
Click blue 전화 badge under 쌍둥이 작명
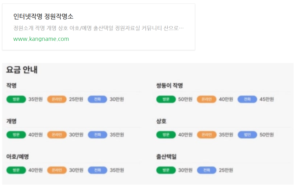[247, 99]
